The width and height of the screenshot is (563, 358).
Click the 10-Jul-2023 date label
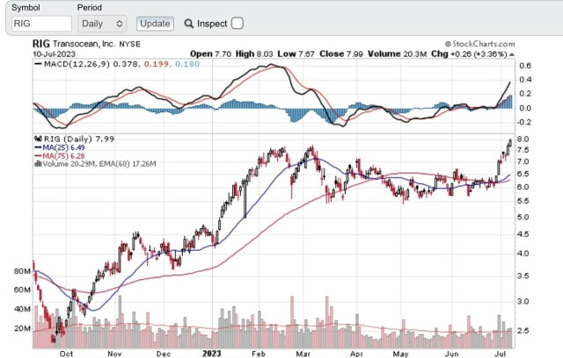click(x=54, y=54)
